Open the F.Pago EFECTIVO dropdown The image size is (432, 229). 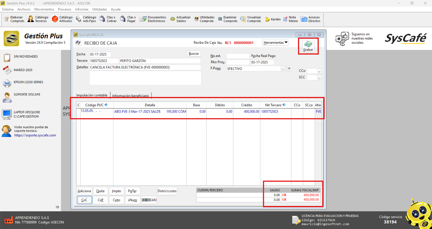(x=283, y=69)
